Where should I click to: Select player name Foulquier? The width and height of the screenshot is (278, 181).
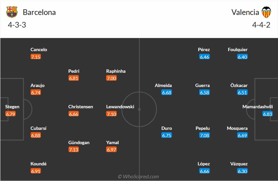click(x=238, y=49)
